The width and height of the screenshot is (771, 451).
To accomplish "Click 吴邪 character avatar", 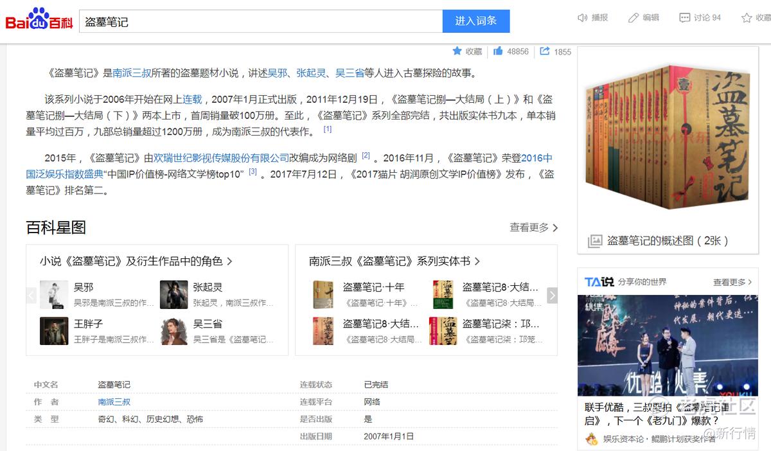I will pos(54,294).
